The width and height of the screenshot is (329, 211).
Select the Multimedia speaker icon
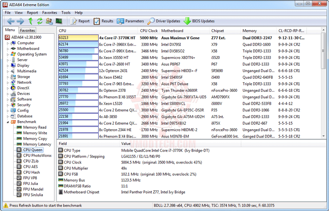(x=13, y=71)
